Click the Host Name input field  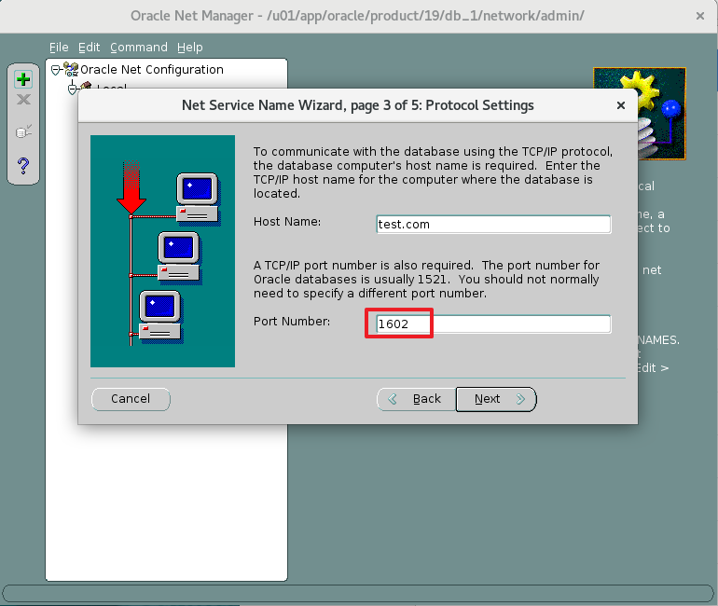pos(493,225)
